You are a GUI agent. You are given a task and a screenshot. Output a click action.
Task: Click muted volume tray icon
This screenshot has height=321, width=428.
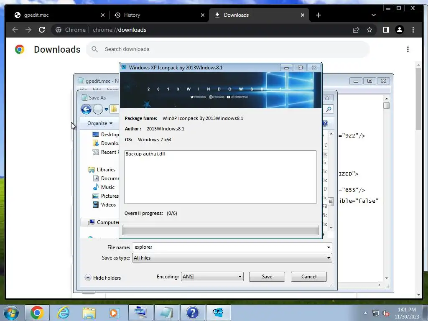[x=386, y=313]
